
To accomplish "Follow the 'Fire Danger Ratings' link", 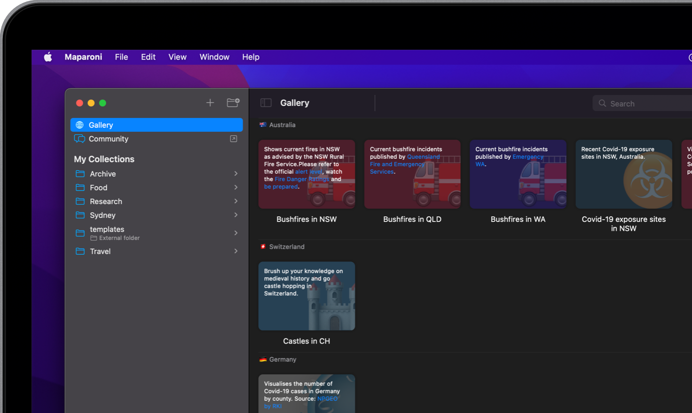I will [302, 179].
